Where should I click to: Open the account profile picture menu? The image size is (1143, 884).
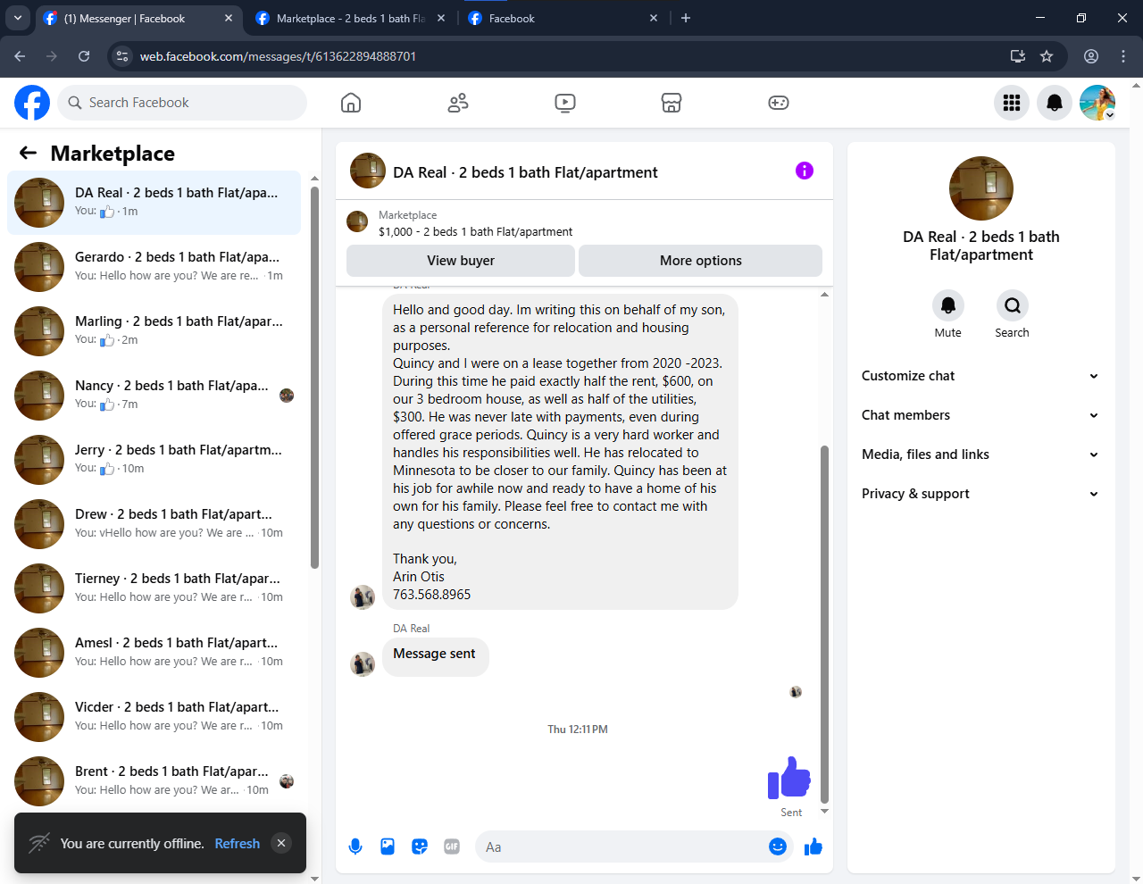pos(1097,103)
